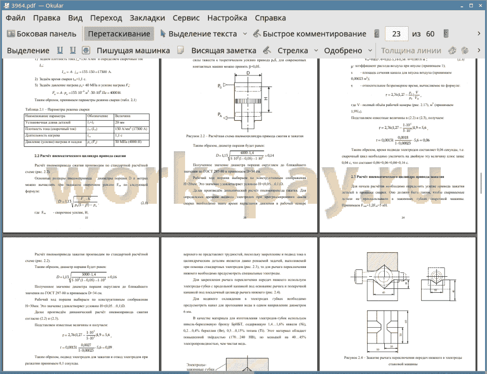Click the label 'Электроды-зажимные губки'

pos(200,367)
